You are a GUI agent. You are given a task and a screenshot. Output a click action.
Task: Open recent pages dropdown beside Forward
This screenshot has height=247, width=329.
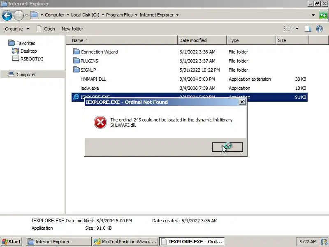[26, 15]
